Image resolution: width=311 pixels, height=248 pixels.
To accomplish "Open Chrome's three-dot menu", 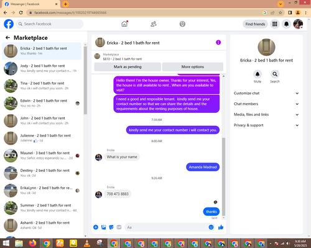I will [305, 12].
